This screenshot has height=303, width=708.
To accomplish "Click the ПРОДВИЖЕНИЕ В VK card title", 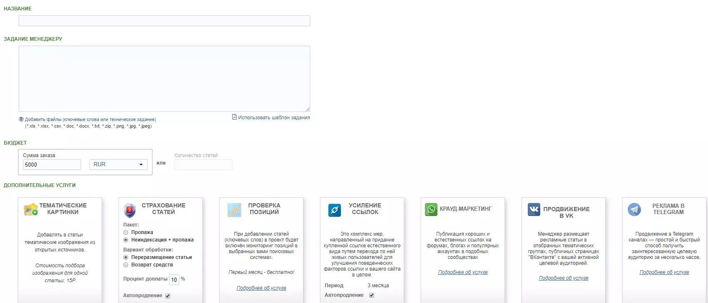I will [x=566, y=212].
